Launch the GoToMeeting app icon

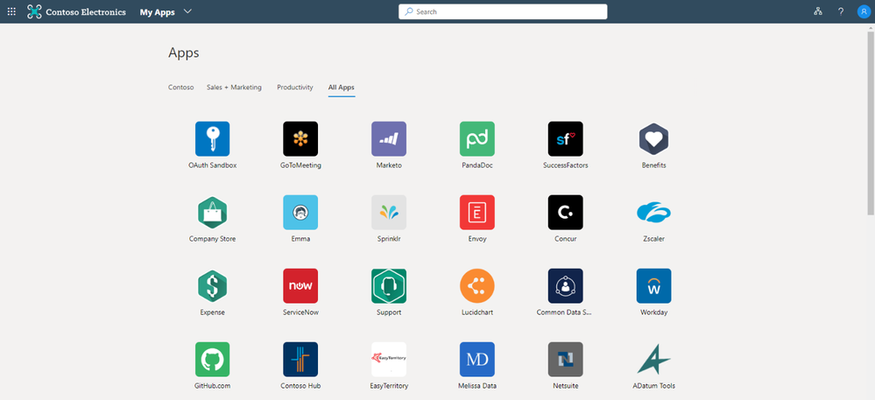(x=300, y=139)
